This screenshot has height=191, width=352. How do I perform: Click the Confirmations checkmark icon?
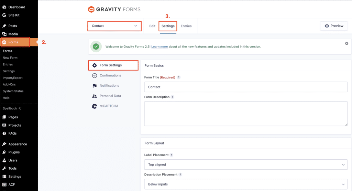[x=95, y=75]
